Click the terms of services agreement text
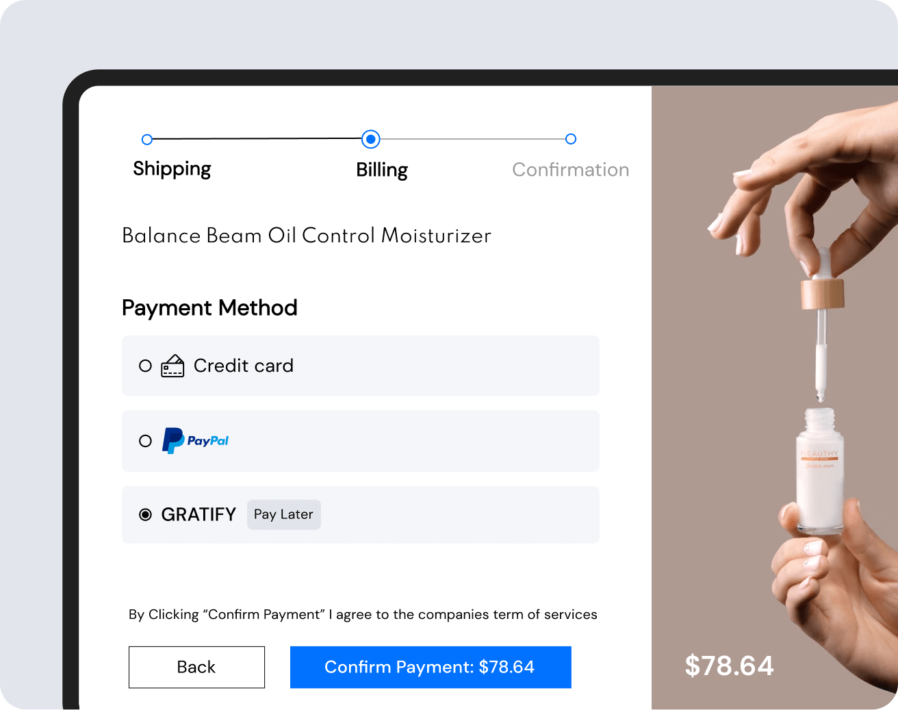Image resolution: width=898 pixels, height=710 pixels. pyautogui.click(x=363, y=614)
